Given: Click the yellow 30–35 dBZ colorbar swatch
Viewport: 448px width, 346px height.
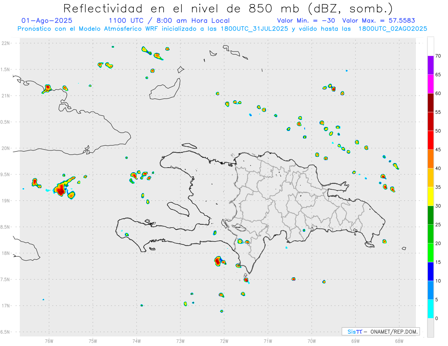Looking at the screenshot, I should (430, 196).
